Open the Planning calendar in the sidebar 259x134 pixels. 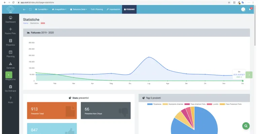coord(10,54)
